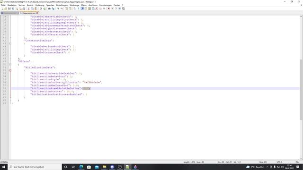
Task: Start macro recording with red record icon
Action: (x=108, y=8)
